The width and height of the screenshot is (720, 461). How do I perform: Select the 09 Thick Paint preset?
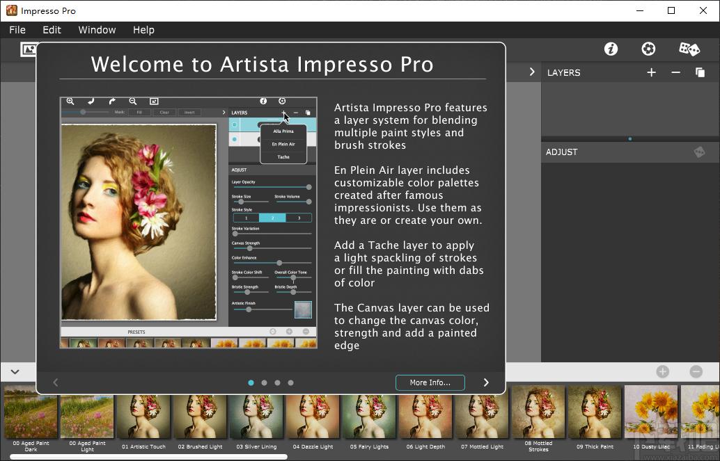pos(595,417)
